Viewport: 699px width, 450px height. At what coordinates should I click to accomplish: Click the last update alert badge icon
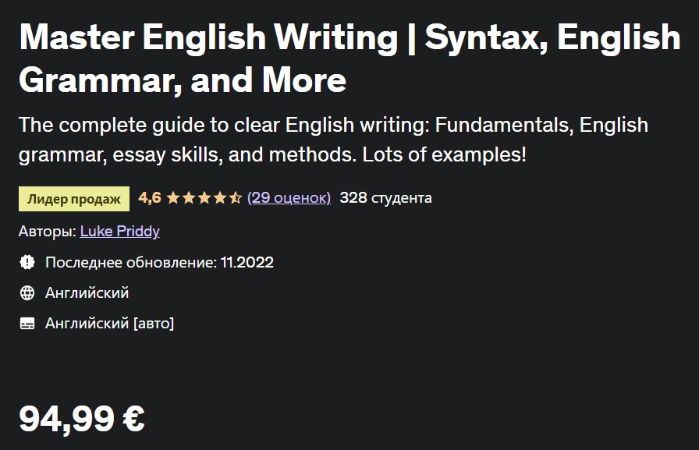(x=27, y=263)
